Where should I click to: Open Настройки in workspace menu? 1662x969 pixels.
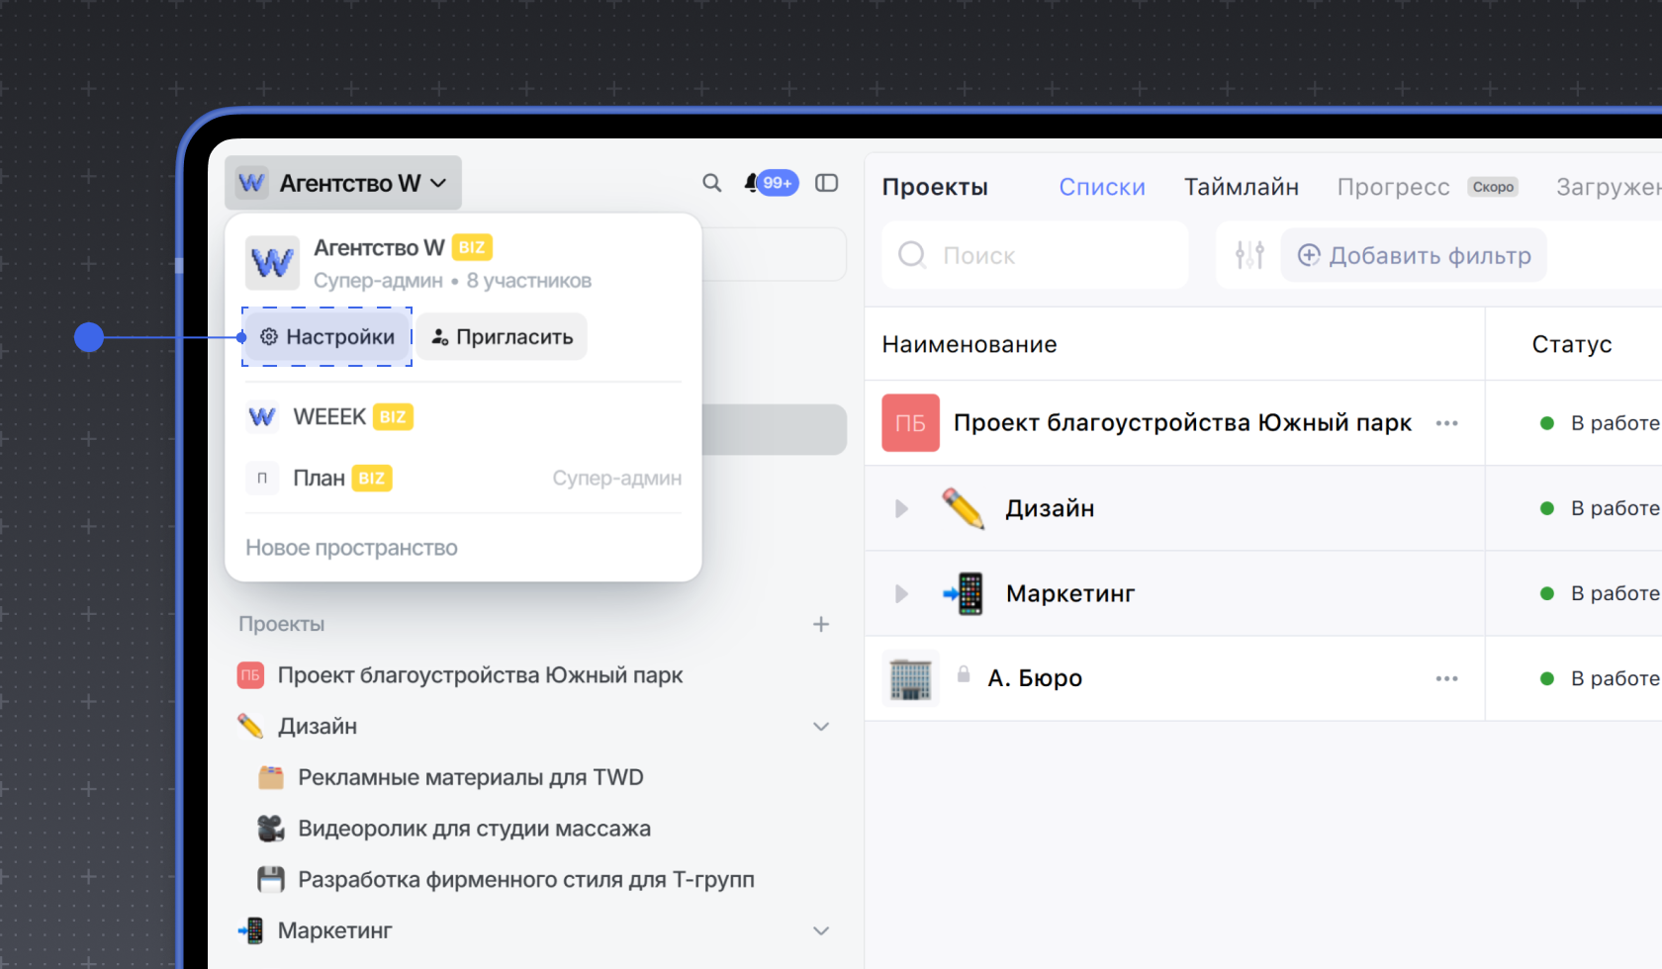click(x=327, y=337)
